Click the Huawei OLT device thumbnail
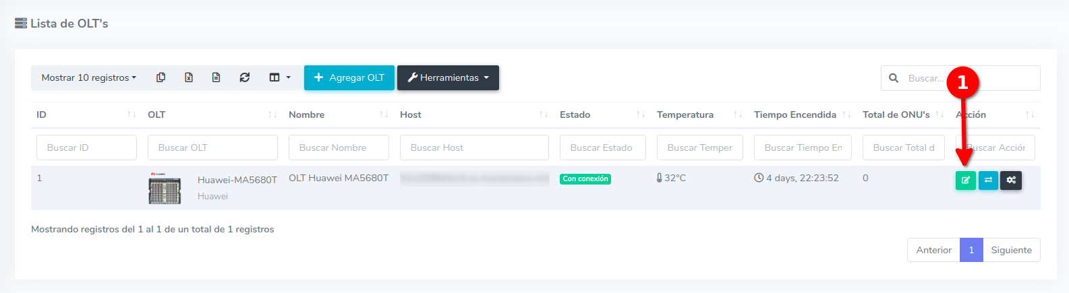This screenshot has width=1069, height=293. pyautogui.click(x=165, y=189)
